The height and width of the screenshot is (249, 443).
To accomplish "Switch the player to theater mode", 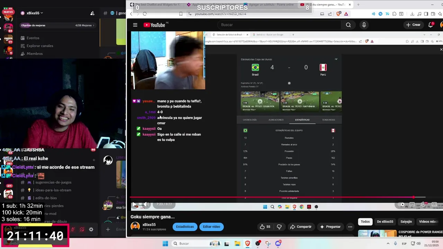I will (434, 204).
